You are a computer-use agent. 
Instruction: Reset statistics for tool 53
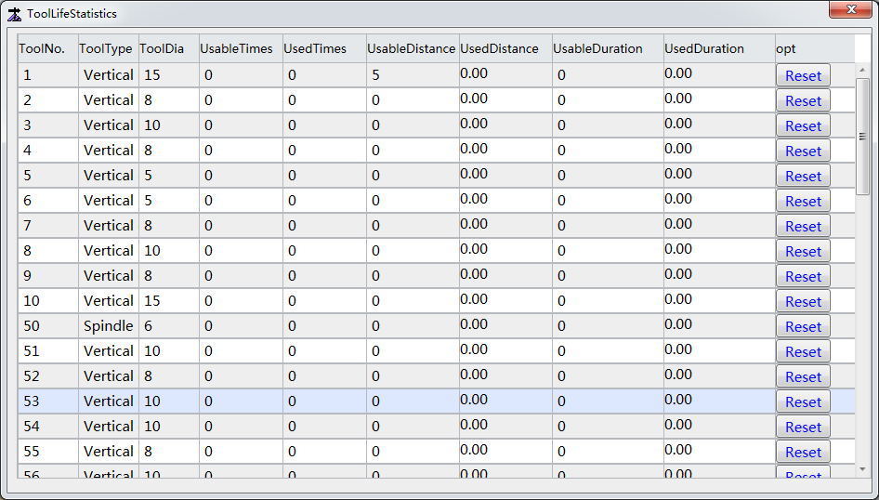[803, 401]
